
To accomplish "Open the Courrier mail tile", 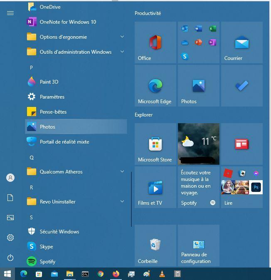I will (242, 42).
